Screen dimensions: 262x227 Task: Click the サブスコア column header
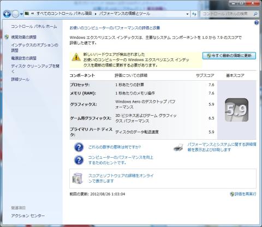205,75
